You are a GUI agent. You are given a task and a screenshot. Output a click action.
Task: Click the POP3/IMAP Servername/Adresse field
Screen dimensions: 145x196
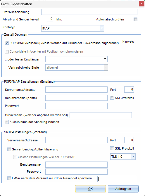click(x=76, y=89)
